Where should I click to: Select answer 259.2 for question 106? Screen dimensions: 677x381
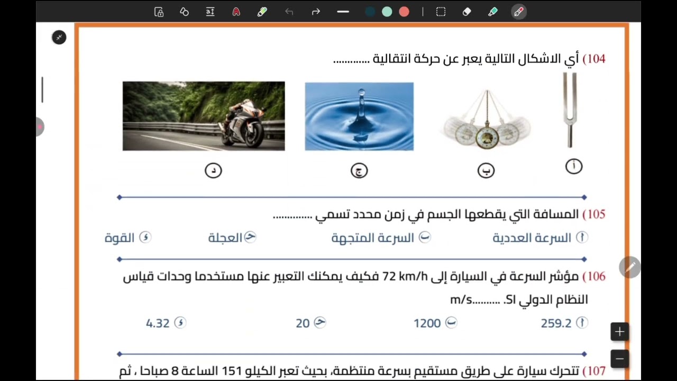pos(564,323)
